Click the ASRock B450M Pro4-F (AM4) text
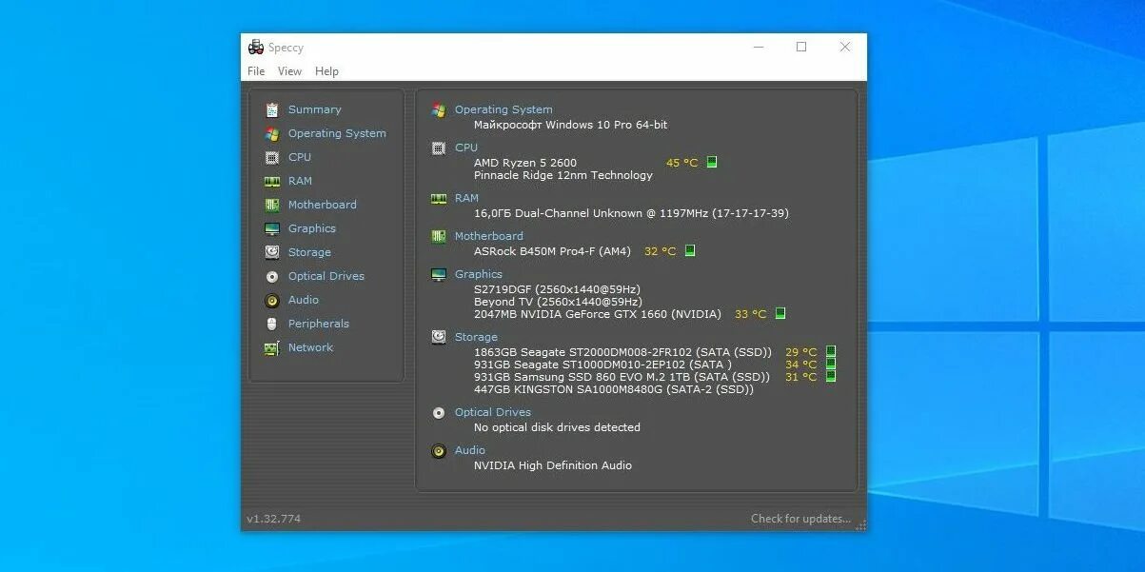The height and width of the screenshot is (572, 1145). (x=552, y=251)
